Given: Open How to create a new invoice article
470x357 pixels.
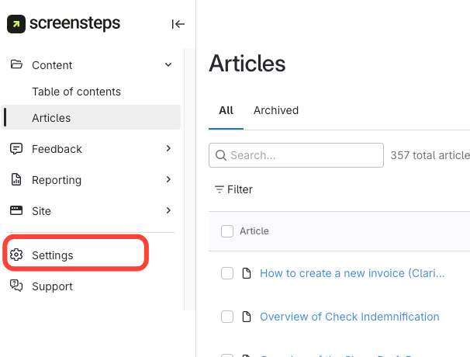Looking at the screenshot, I should point(352,273).
